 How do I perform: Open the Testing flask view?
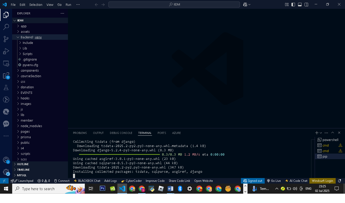(x=6, y=88)
